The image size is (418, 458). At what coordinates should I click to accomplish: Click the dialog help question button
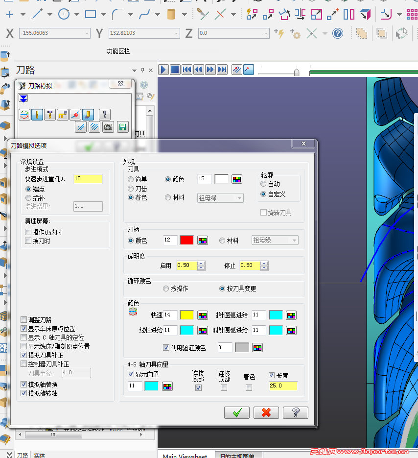[296, 412]
